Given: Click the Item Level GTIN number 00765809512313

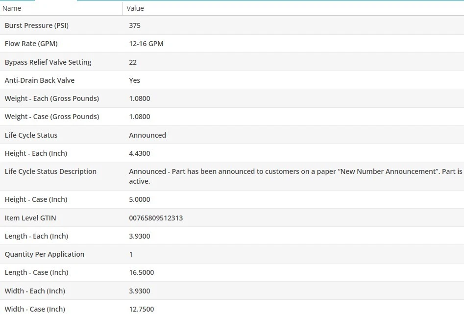Looking at the screenshot, I should click(x=156, y=218).
